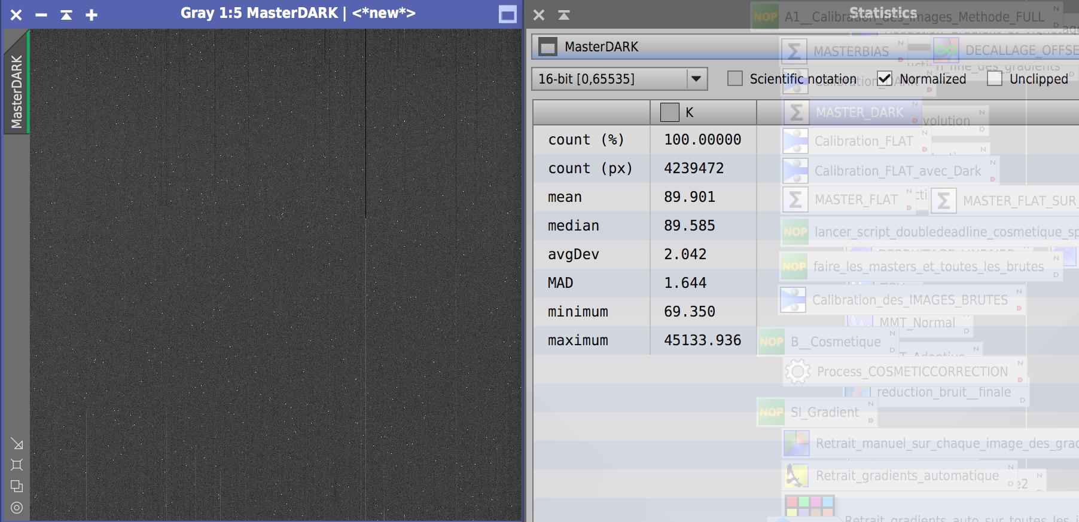Click the fit-frame icon in the image window sidebar
Image resolution: width=1079 pixels, height=522 pixels.
point(17,465)
